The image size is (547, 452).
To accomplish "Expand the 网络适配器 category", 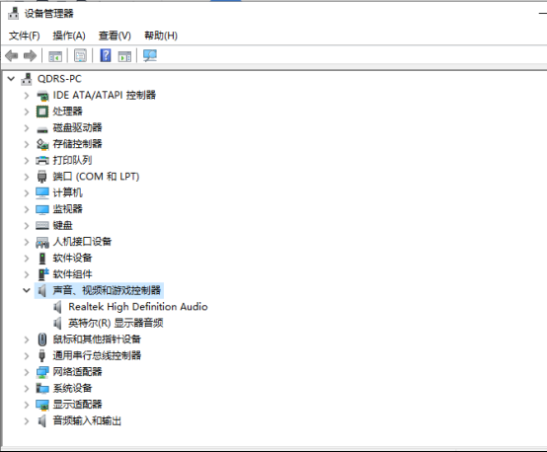I will (27, 372).
